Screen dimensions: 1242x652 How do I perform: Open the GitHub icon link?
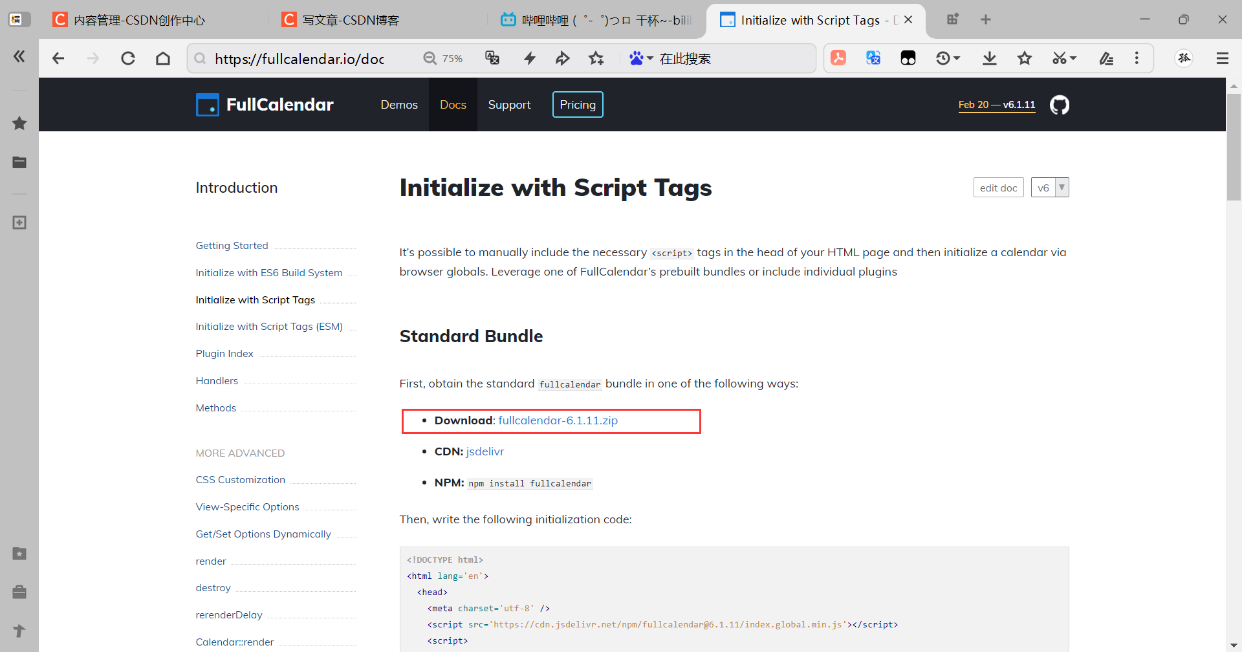[1059, 105]
